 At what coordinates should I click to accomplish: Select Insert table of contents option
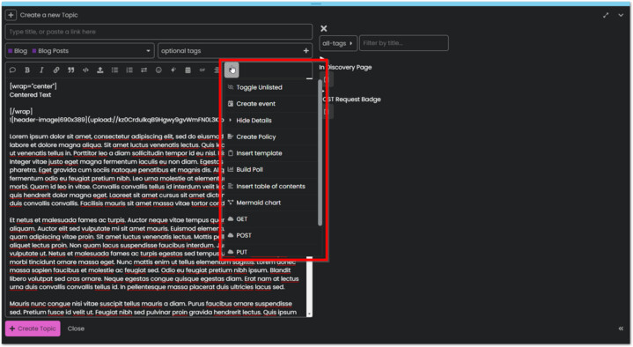(269, 186)
